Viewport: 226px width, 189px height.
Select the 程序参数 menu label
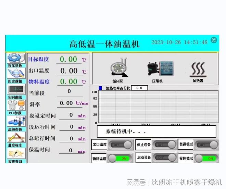click(15, 66)
